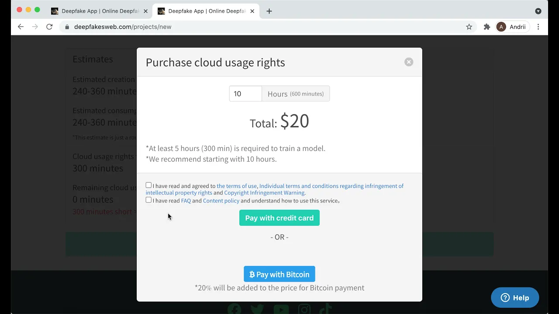Bookmark this page with star icon
Viewport: 559px width, 314px height.
(x=469, y=27)
